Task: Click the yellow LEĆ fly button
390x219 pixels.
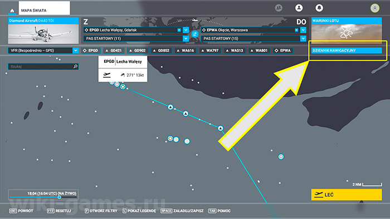Action: (x=347, y=195)
